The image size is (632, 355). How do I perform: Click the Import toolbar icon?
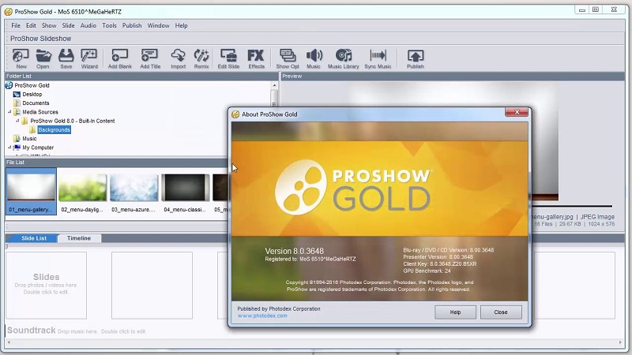click(178, 58)
